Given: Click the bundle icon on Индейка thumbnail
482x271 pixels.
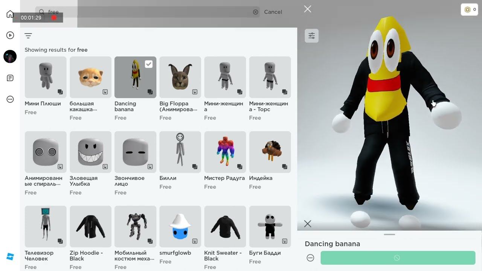Looking at the screenshot, I should 285,166.
